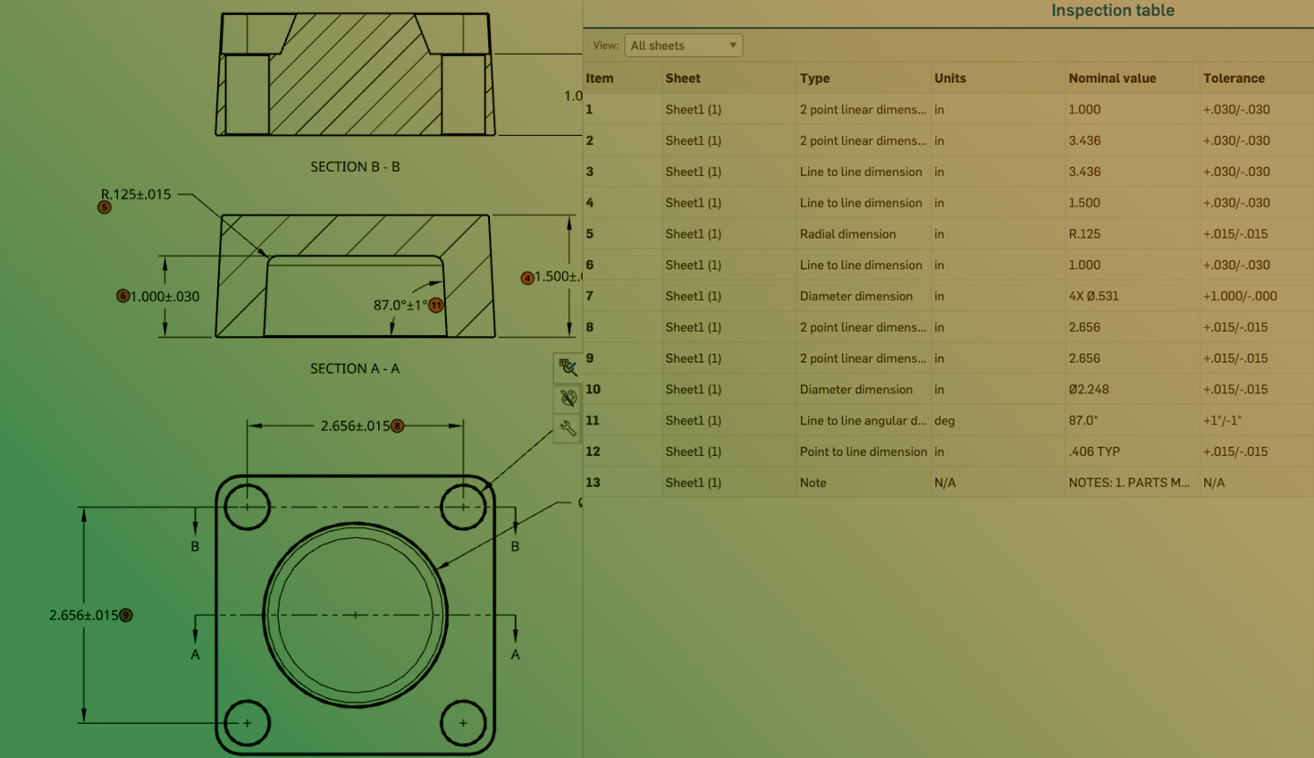Click inspection balloon 8 on horizontal 2.656±.015

398,425
